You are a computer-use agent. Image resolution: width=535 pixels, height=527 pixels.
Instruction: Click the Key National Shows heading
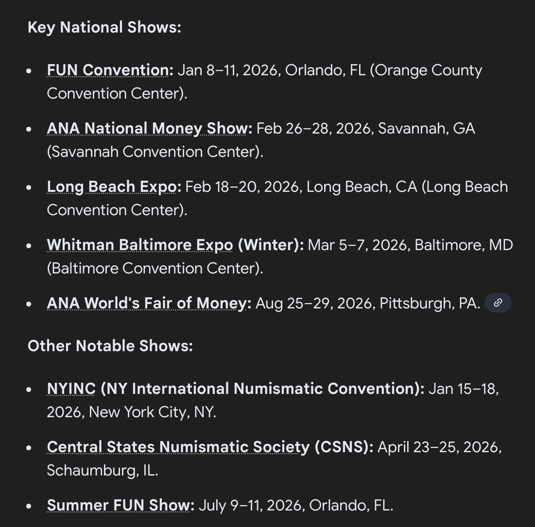(104, 28)
